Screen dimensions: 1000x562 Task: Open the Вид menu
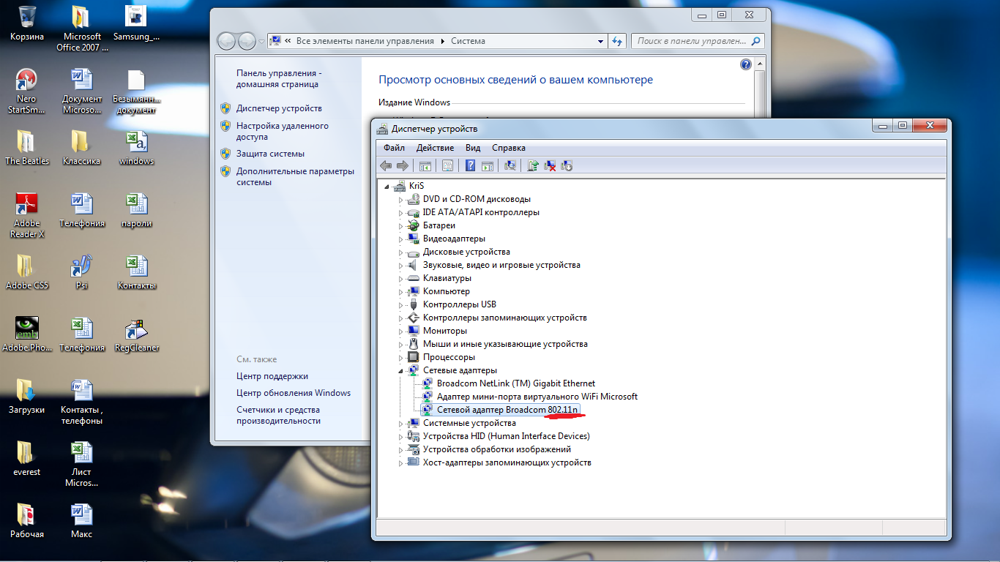[473, 148]
